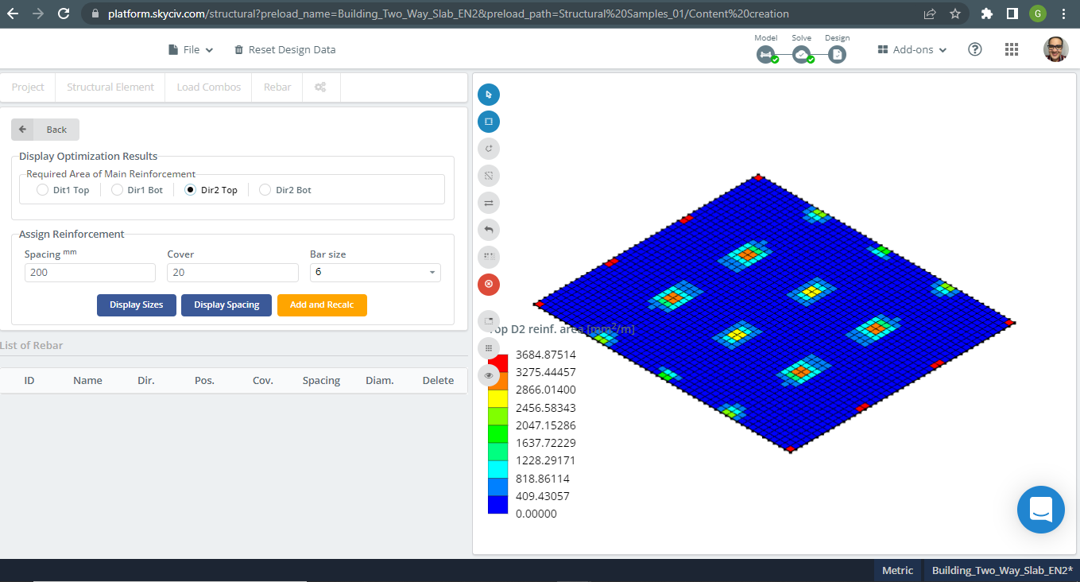The height and width of the screenshot is (582, 1080).
Task: Click the grid display icon below the toolbar
Action: 488,347
